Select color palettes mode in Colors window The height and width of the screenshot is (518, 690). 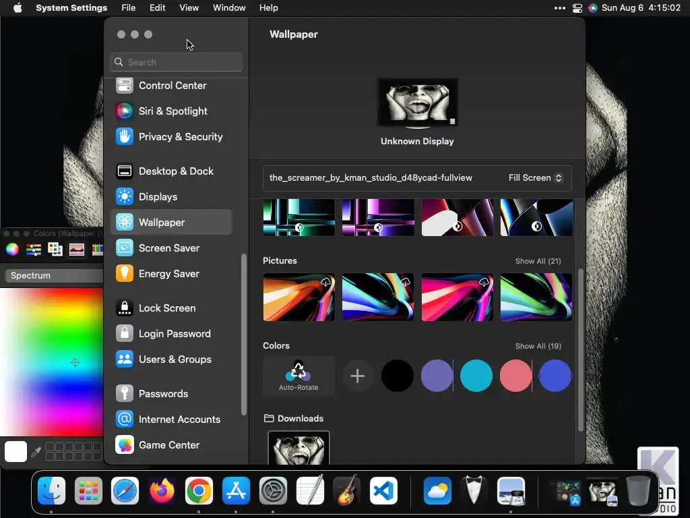(x=55, y=250)
